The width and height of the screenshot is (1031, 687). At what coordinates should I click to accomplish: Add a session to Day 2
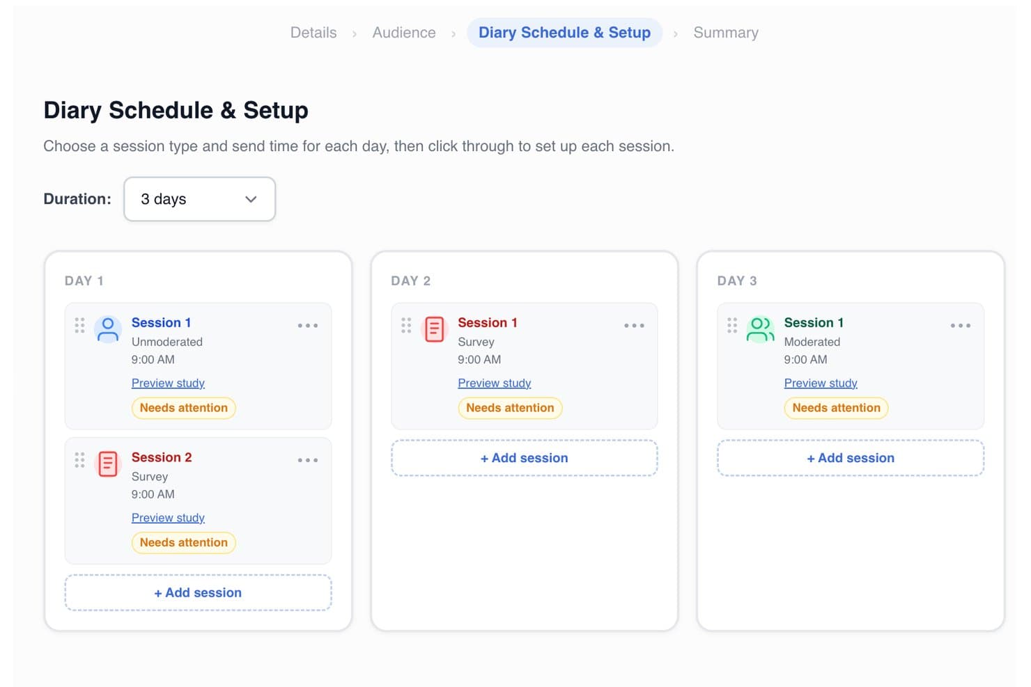pos(525,458)
